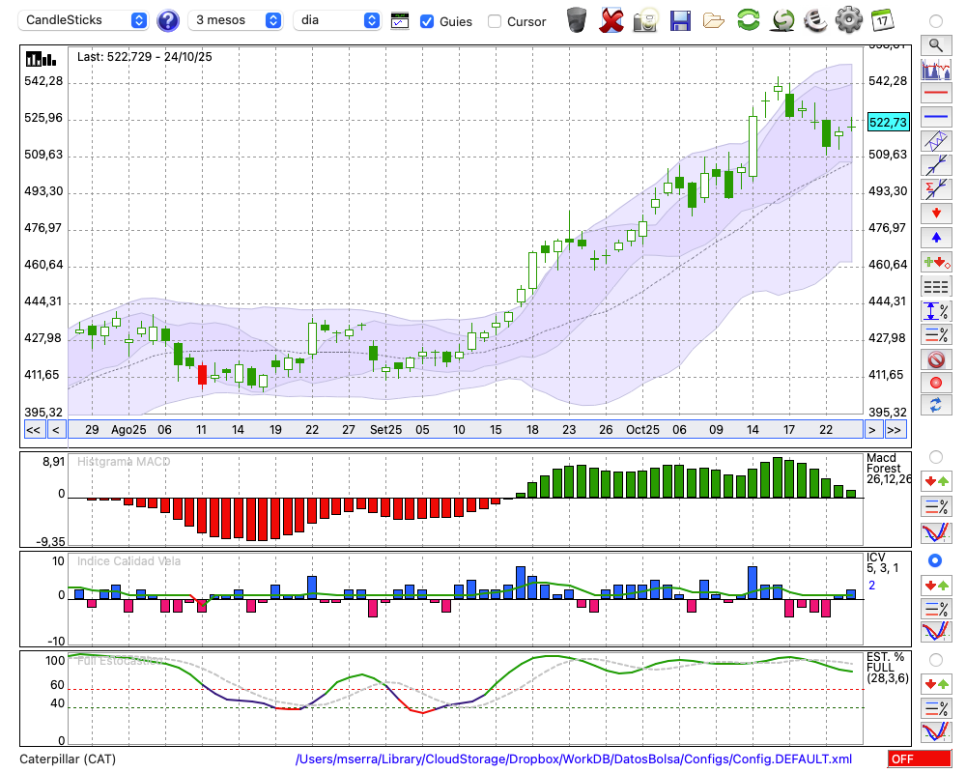Open settings with the gear icon
Screen dimensions: 966x773
(848, 19)
